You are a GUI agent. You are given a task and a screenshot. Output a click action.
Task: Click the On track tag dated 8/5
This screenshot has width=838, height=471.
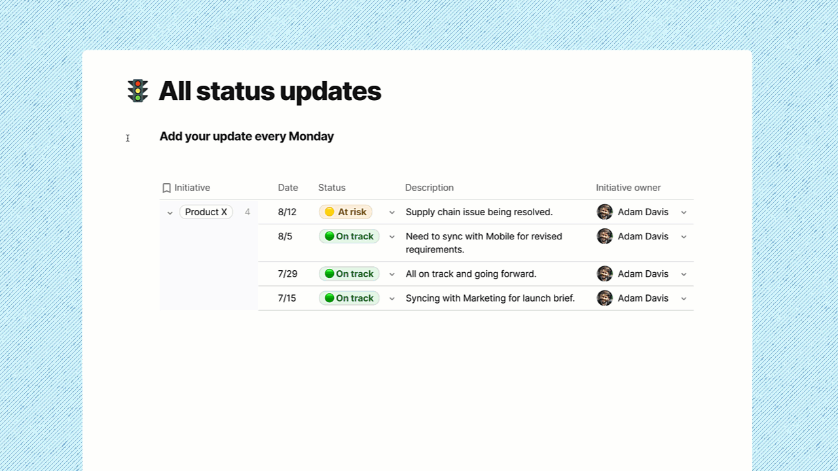(349, 236)
